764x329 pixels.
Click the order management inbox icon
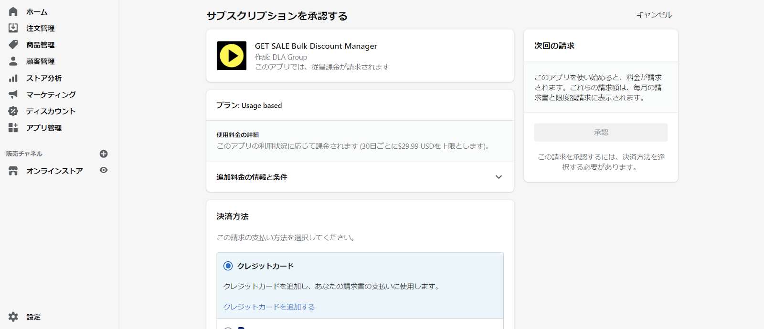coord(13,28)
